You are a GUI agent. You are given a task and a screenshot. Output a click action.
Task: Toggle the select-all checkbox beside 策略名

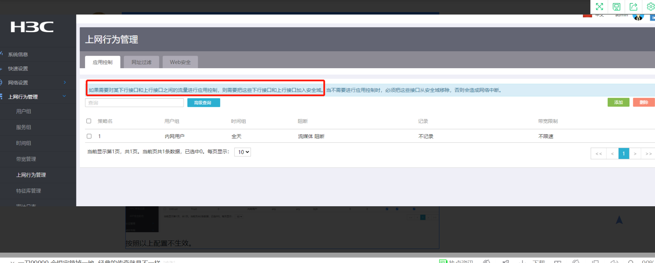89,121
